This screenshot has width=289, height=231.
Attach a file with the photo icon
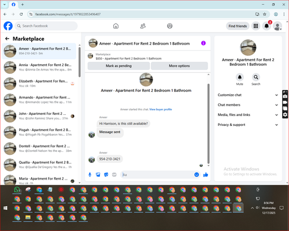click(98, 174)
